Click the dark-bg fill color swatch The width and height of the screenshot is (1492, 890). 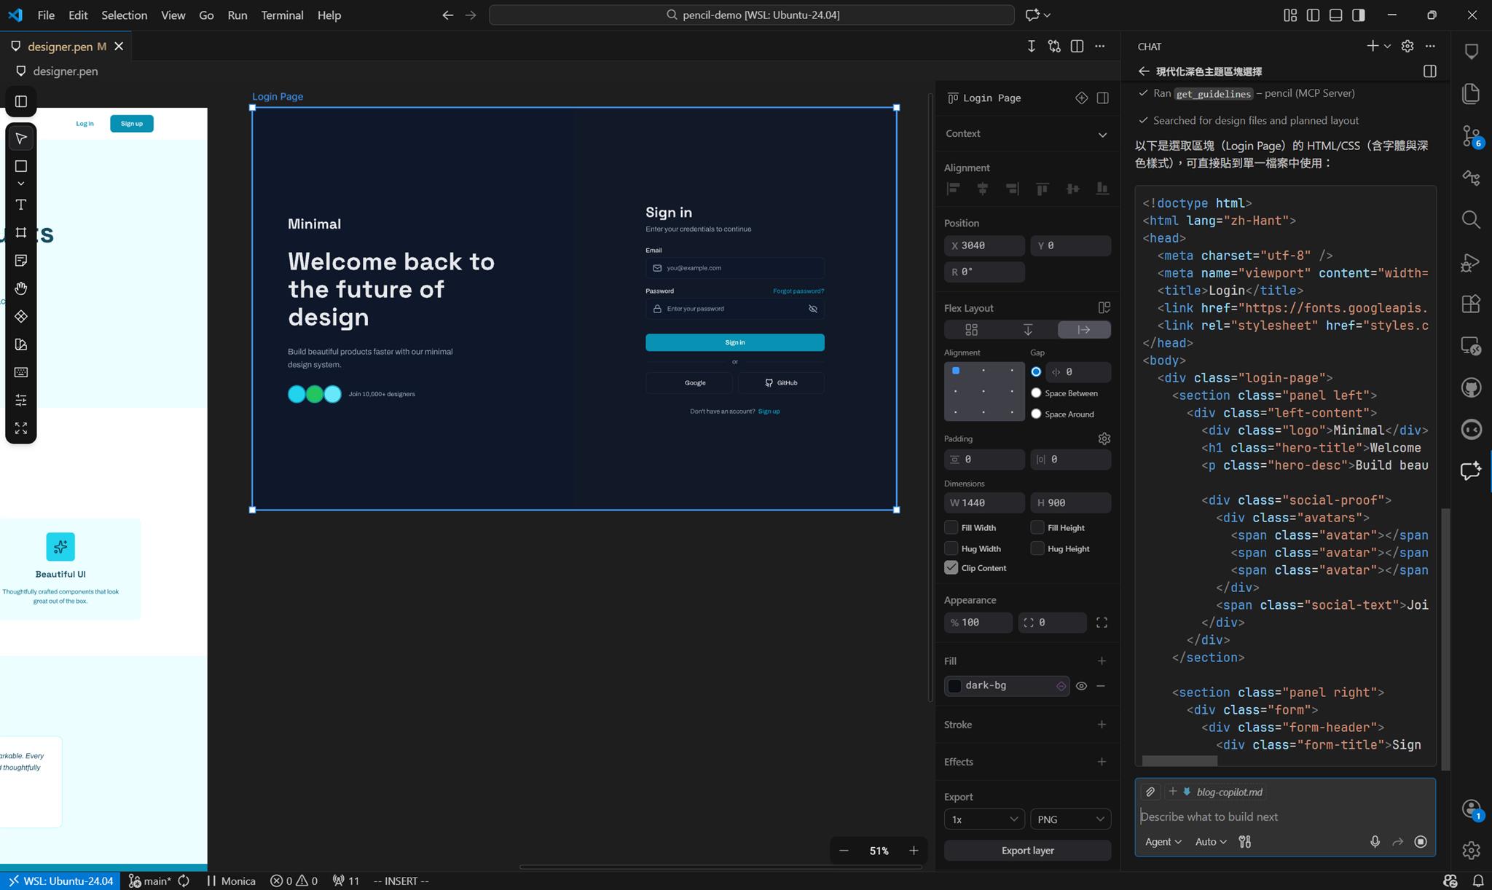pyautogui.click(x=954, y=685)
